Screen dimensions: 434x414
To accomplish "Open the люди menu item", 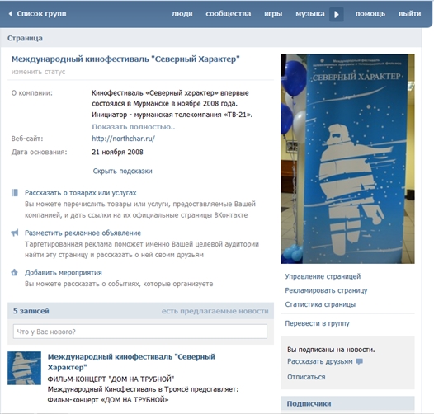I will 182,13.
